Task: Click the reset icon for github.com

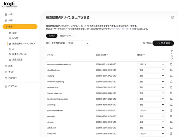Action: tap(171, 128)
